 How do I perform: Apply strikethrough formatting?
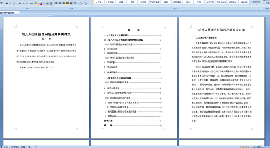20,4
